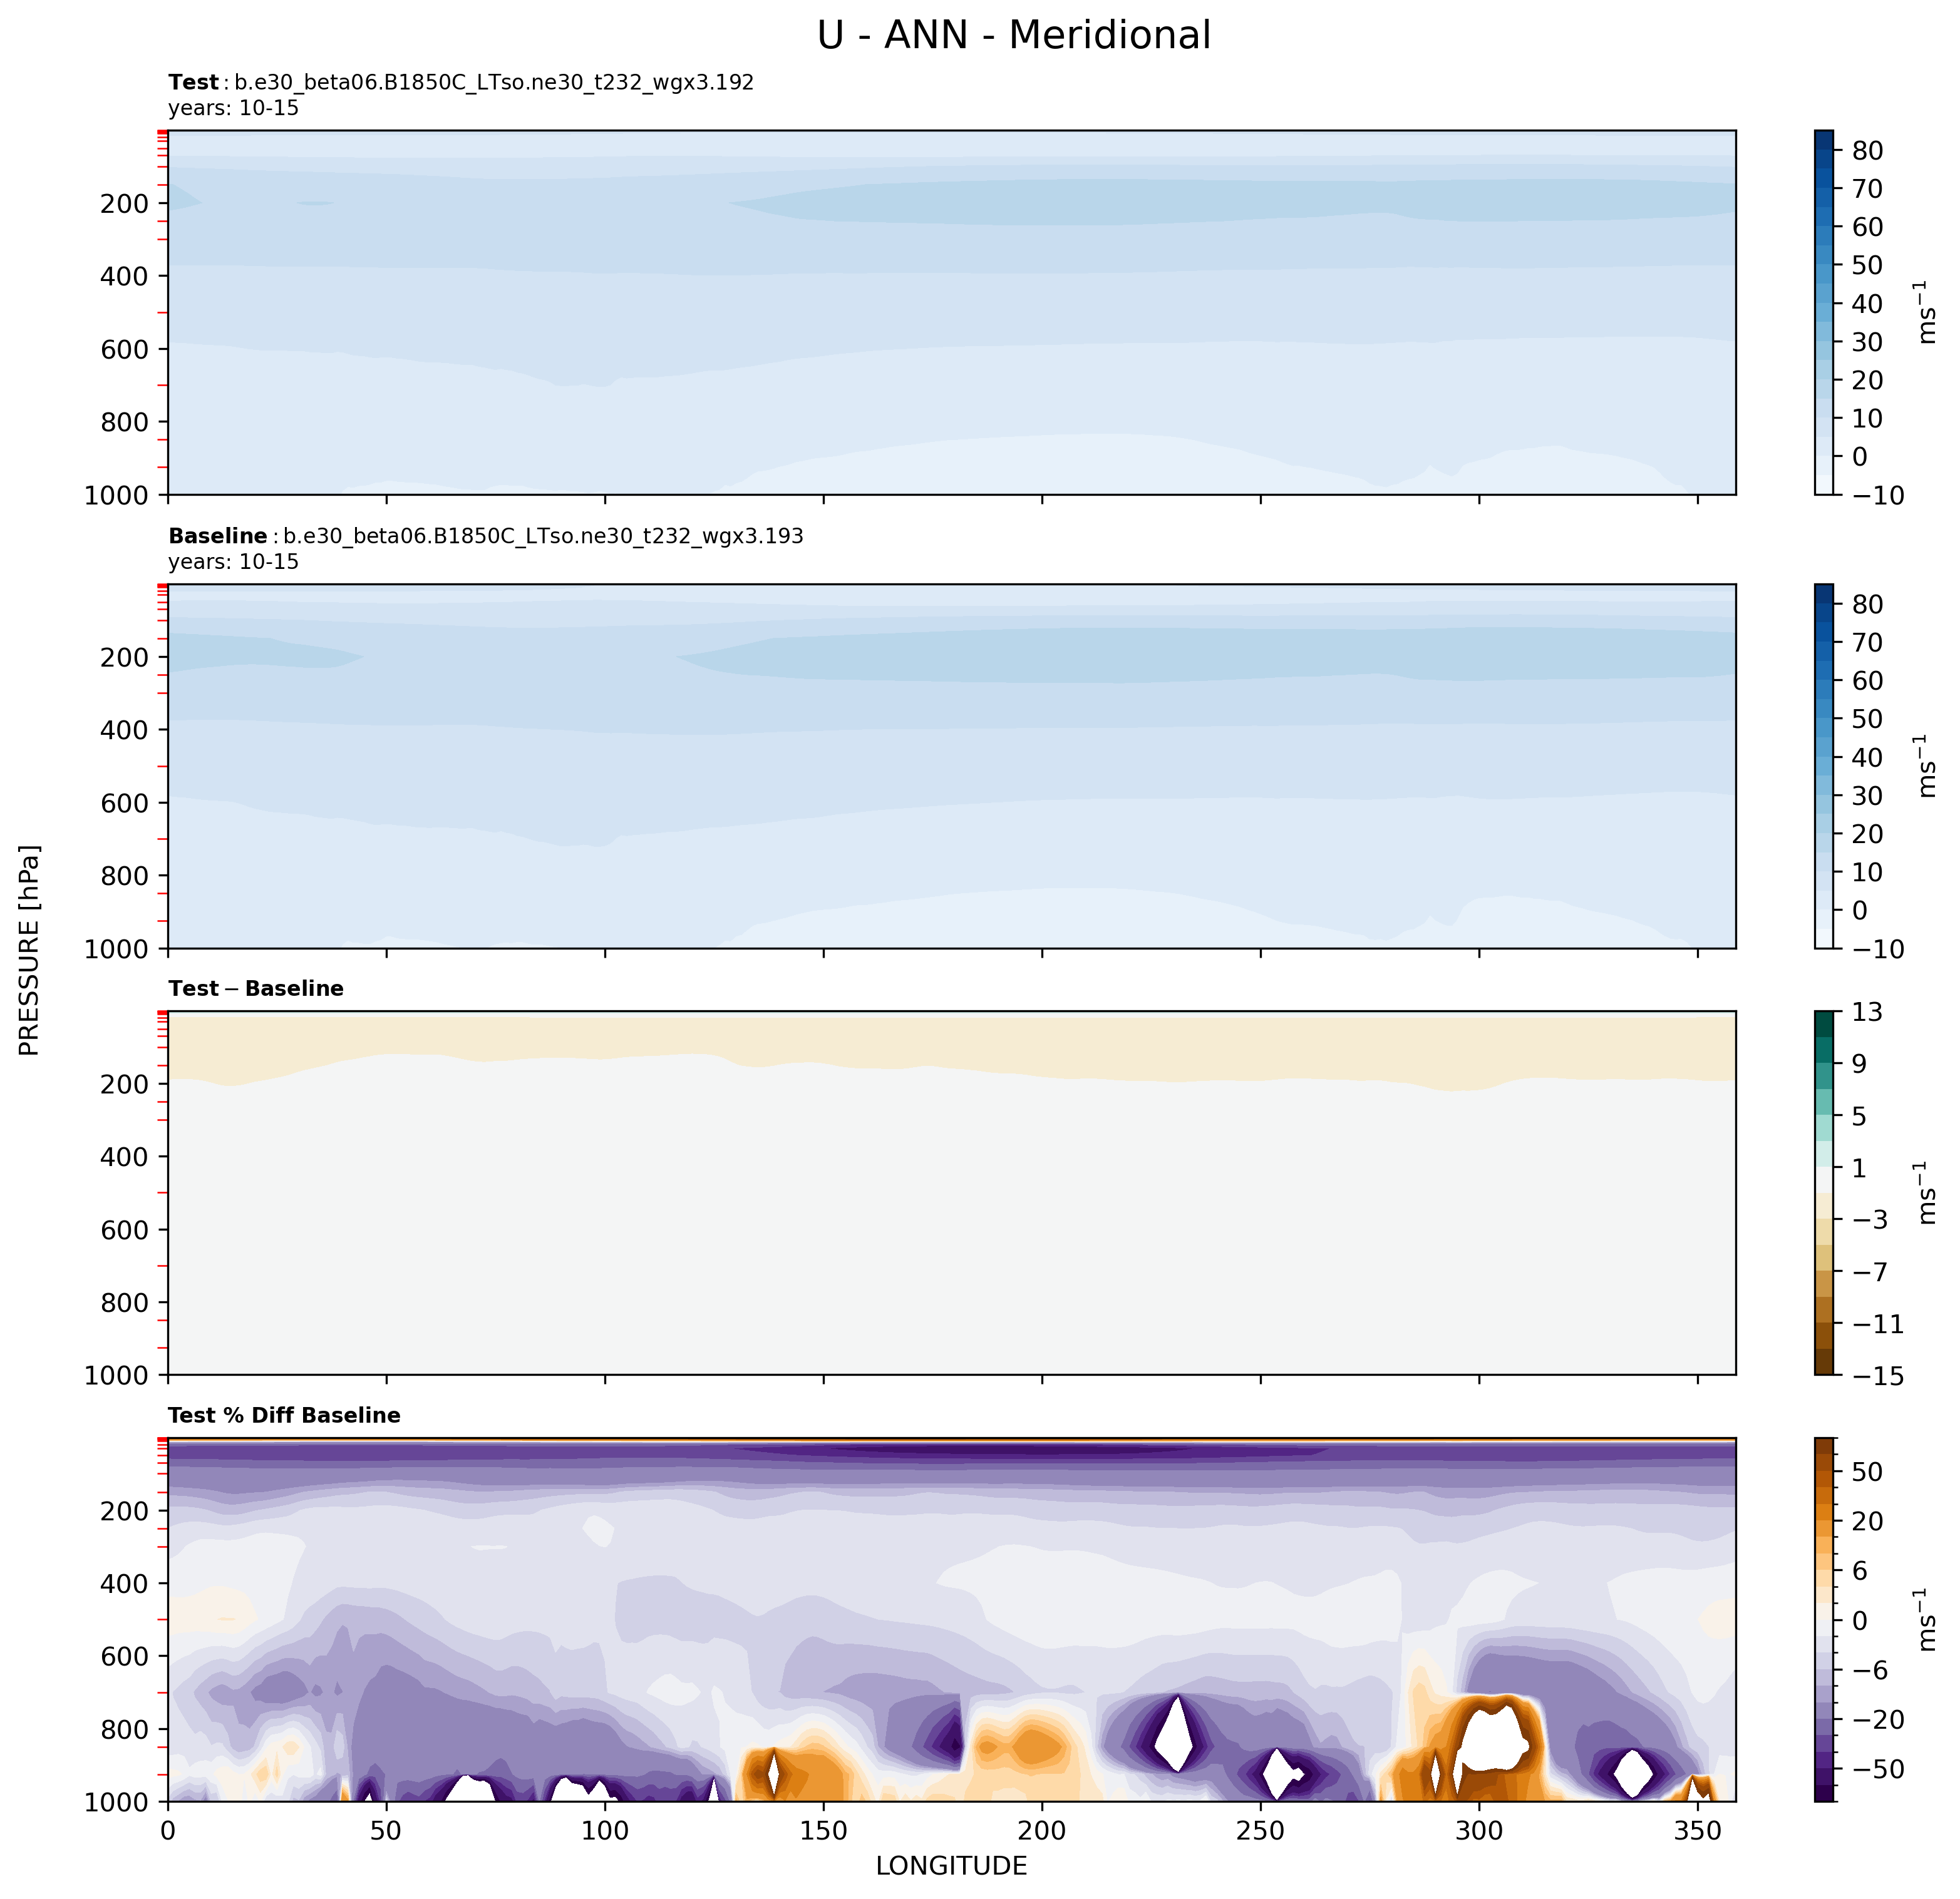Click the PRESSURE [hPa] y-axis label
Viewport: 1960px width, 1899px height.
(x=30, y=949)
